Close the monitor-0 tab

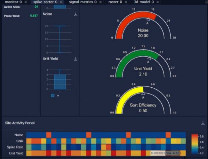coord(25,2)
